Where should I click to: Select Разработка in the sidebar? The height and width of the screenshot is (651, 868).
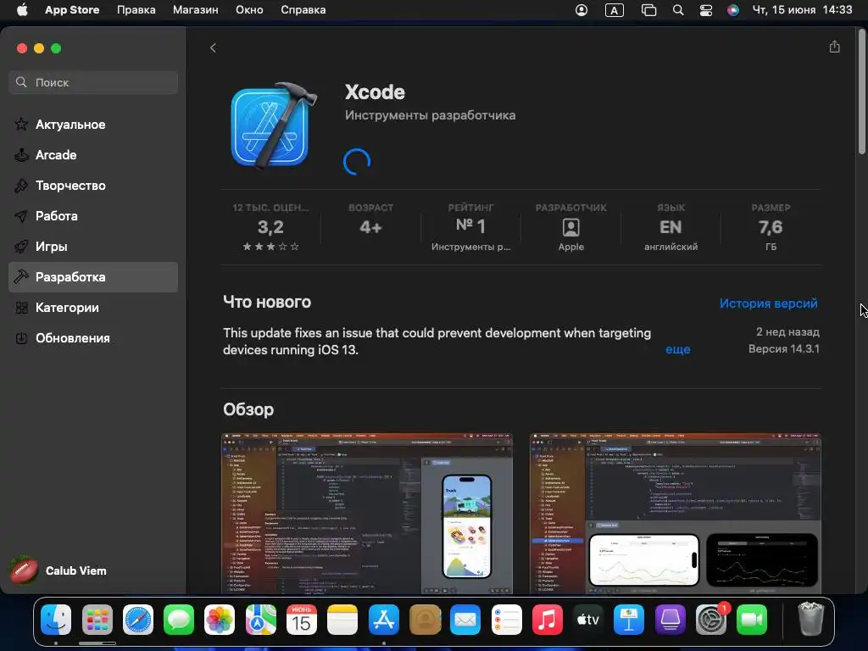[93, 277]
